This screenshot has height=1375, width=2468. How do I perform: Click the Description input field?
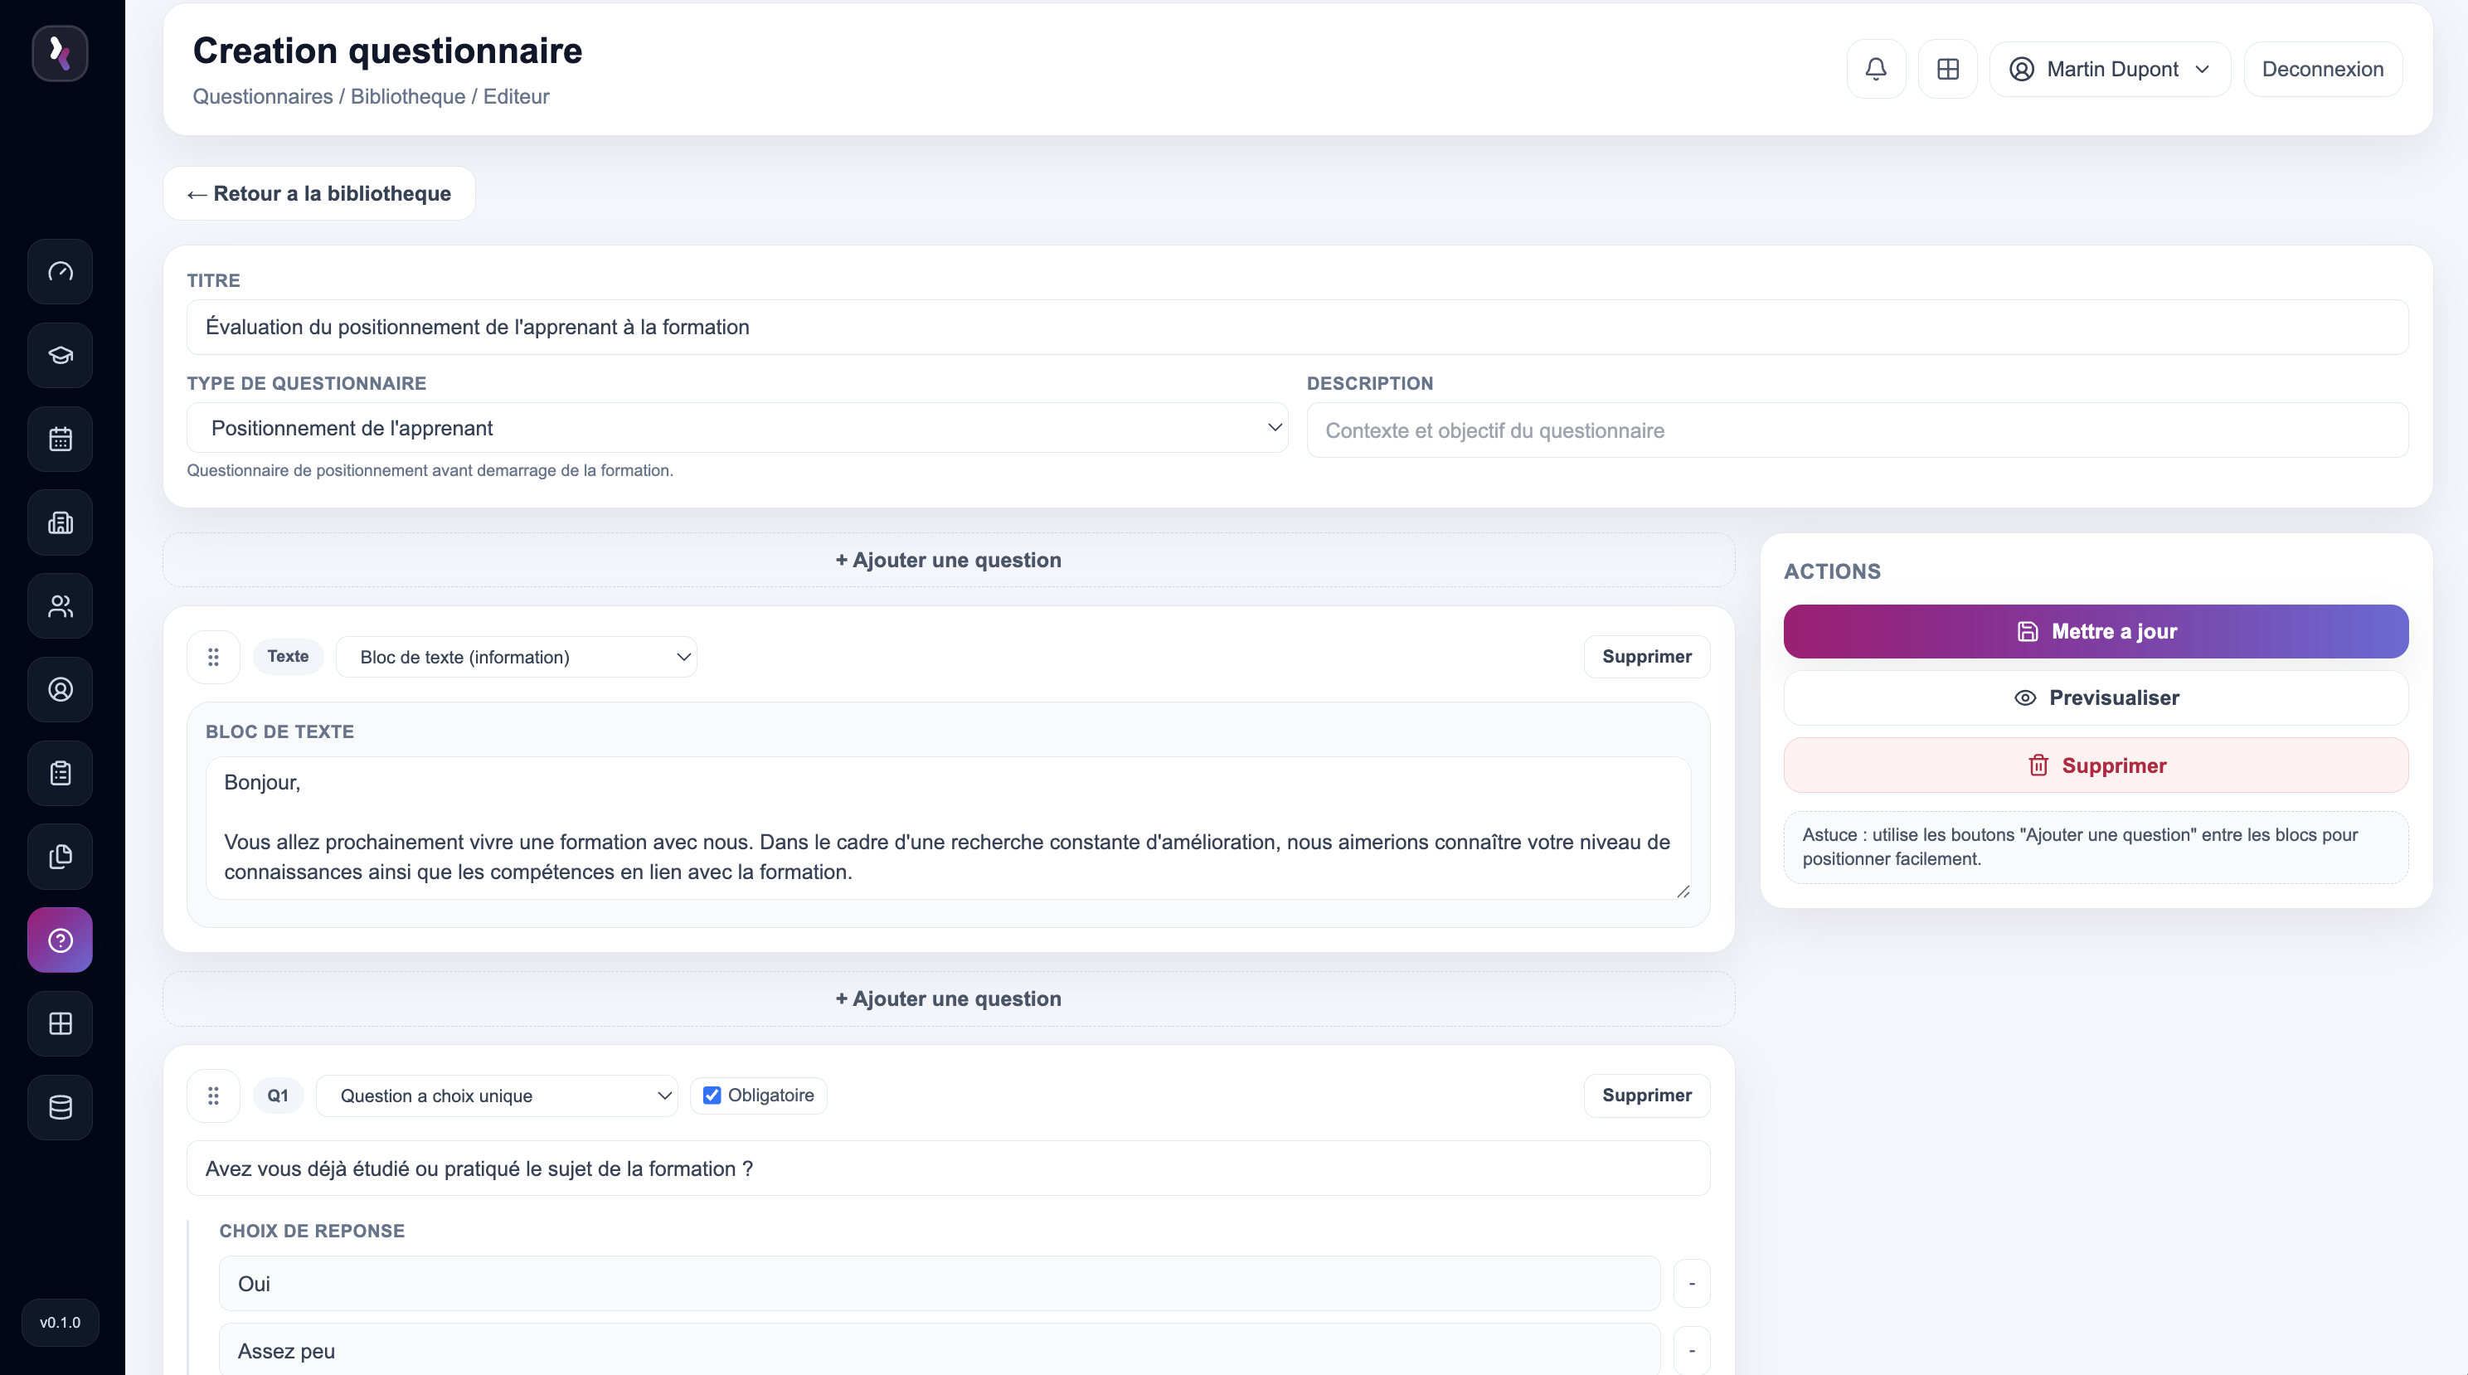click(x=1857, y=430)
